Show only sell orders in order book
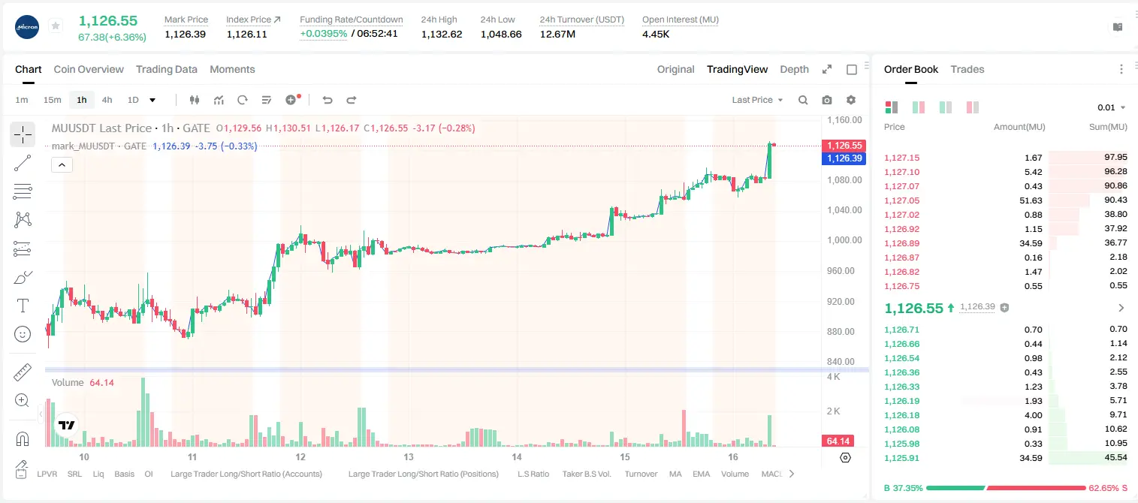Image resolution: width=1138 pixels, height=503 pixels. 973,107
